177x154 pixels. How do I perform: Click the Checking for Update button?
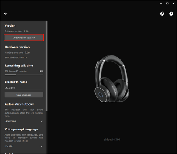(x=24, y=38)
